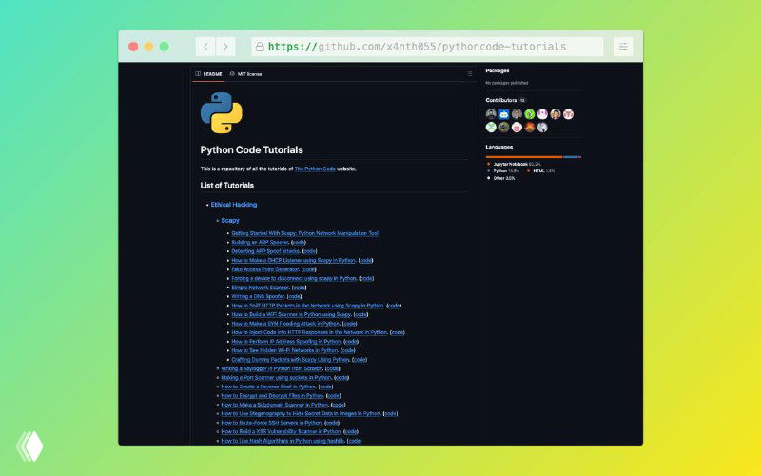
Task: Click the Python logo image in README
Action: tap(222, 112)
